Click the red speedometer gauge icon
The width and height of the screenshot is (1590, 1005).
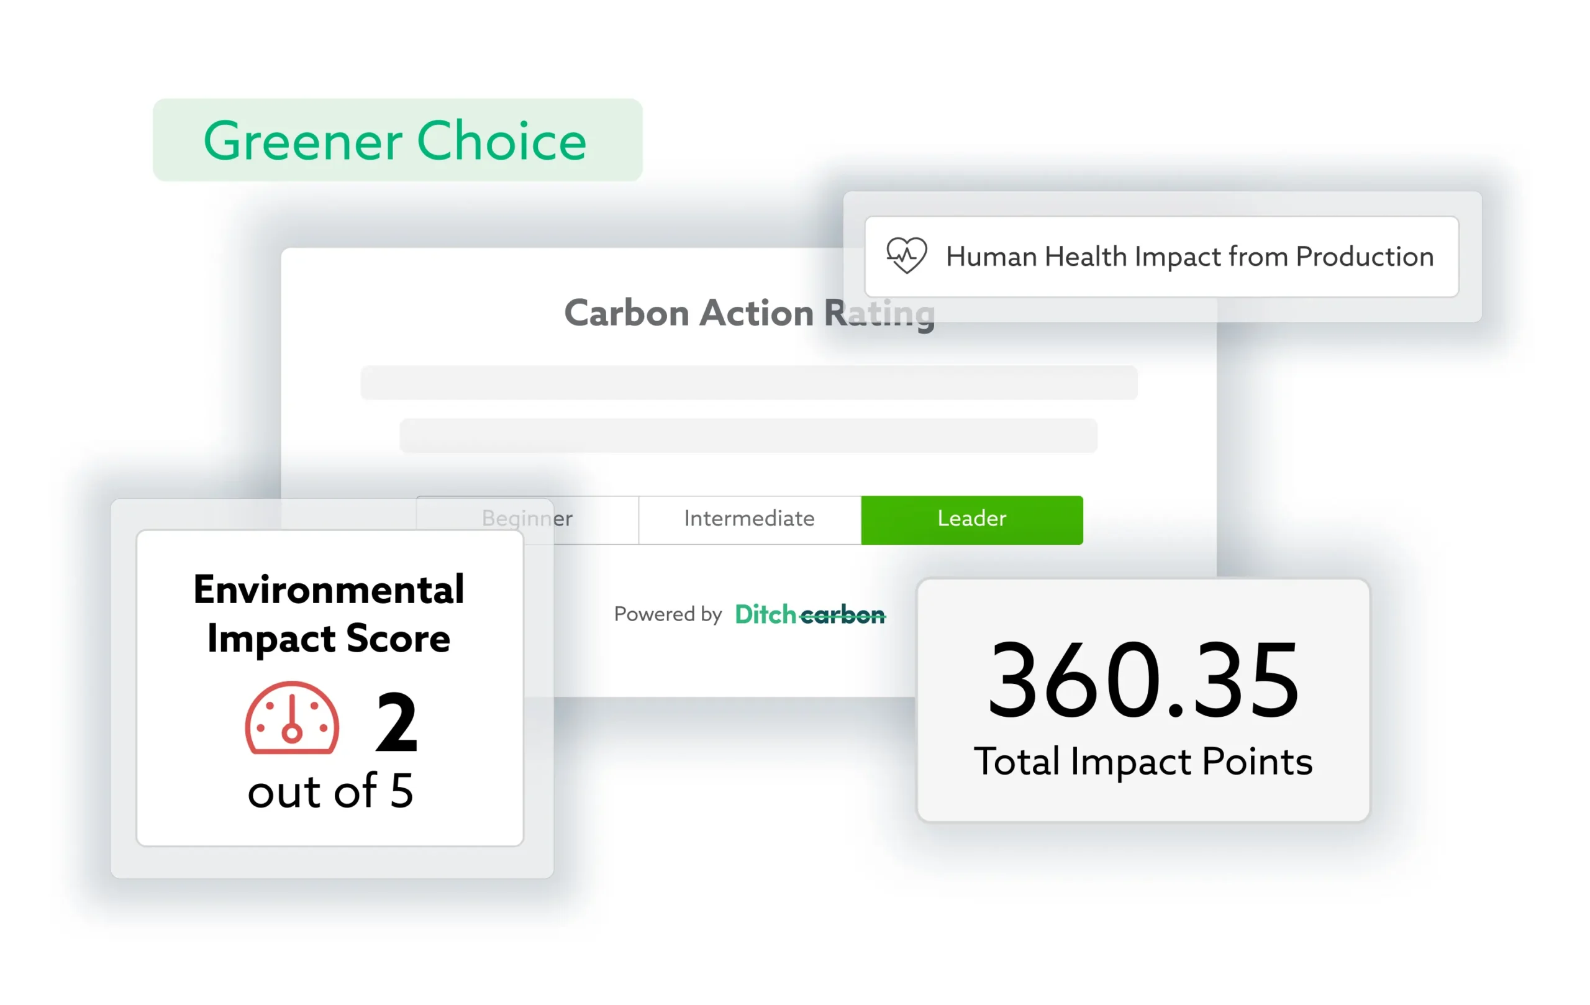pos(292,719)
